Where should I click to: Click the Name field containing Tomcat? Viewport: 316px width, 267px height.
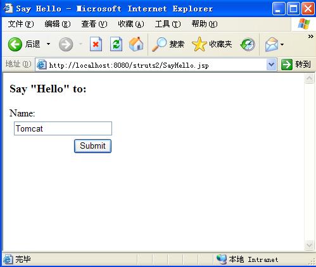(63, 128)
